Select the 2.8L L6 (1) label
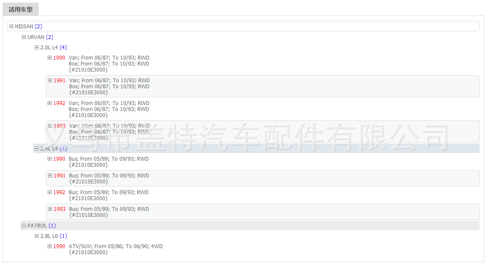 [54, 236]
